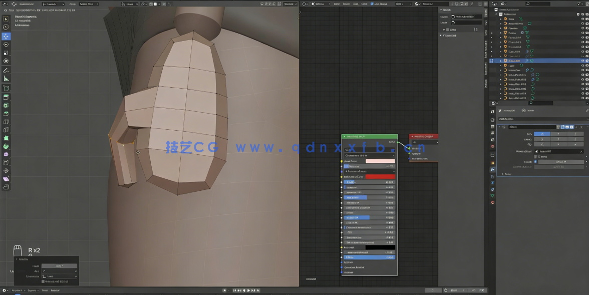Open the Add menu in shader editor header
This screenshot has width=589, height=295.
pos(355,4)
